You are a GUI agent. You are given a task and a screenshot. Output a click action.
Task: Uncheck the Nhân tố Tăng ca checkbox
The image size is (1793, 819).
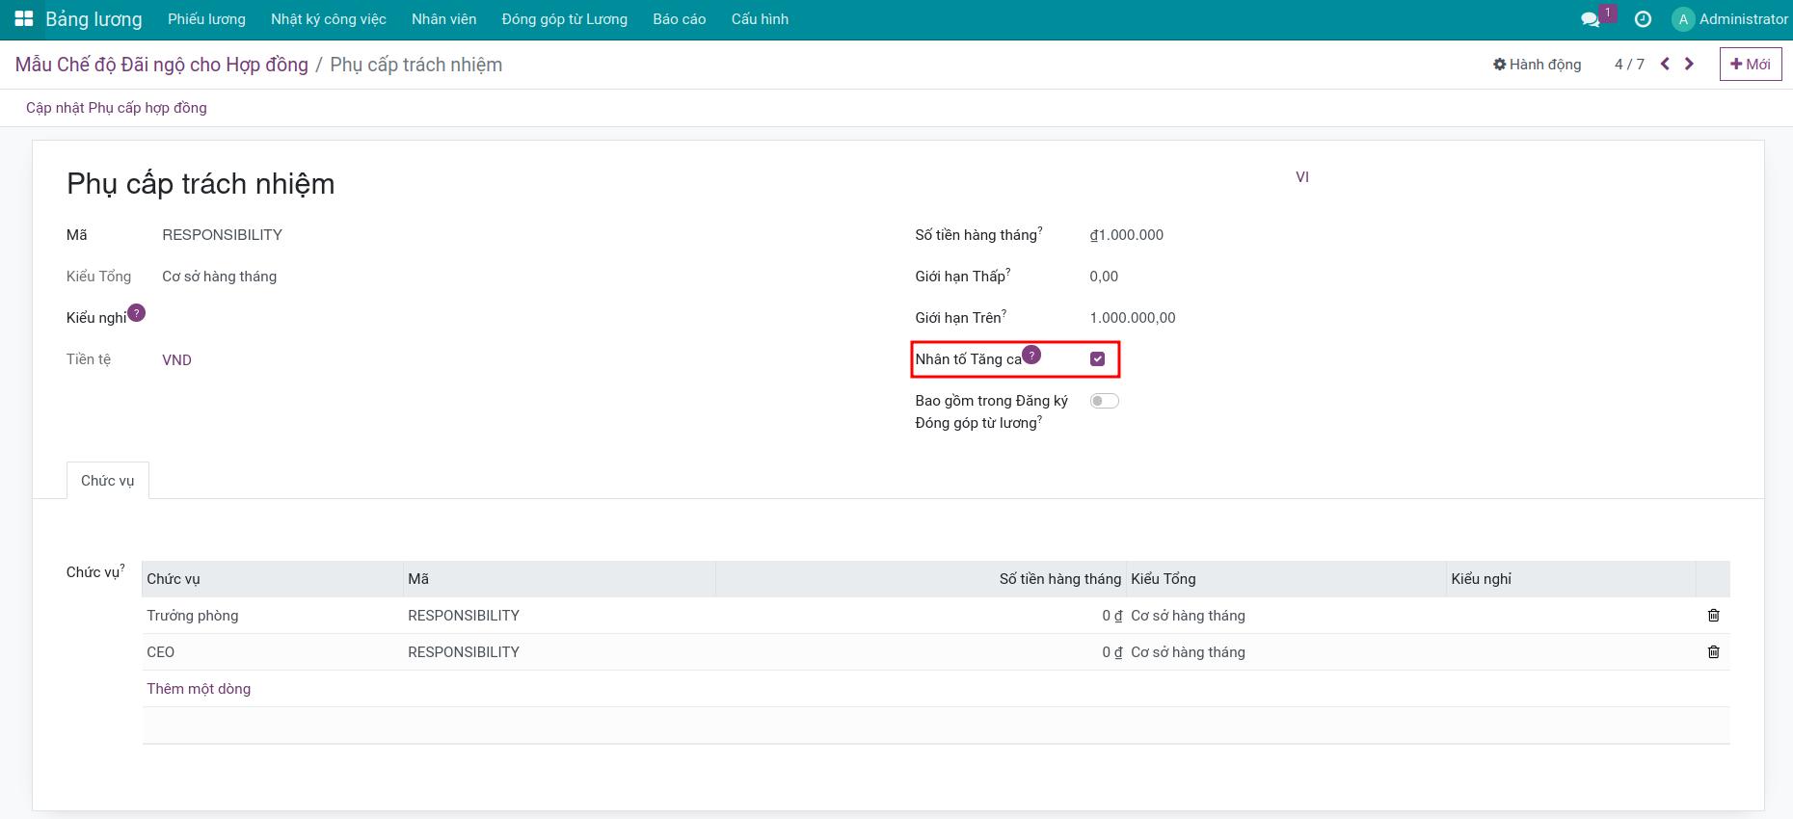coord(1097,358)
